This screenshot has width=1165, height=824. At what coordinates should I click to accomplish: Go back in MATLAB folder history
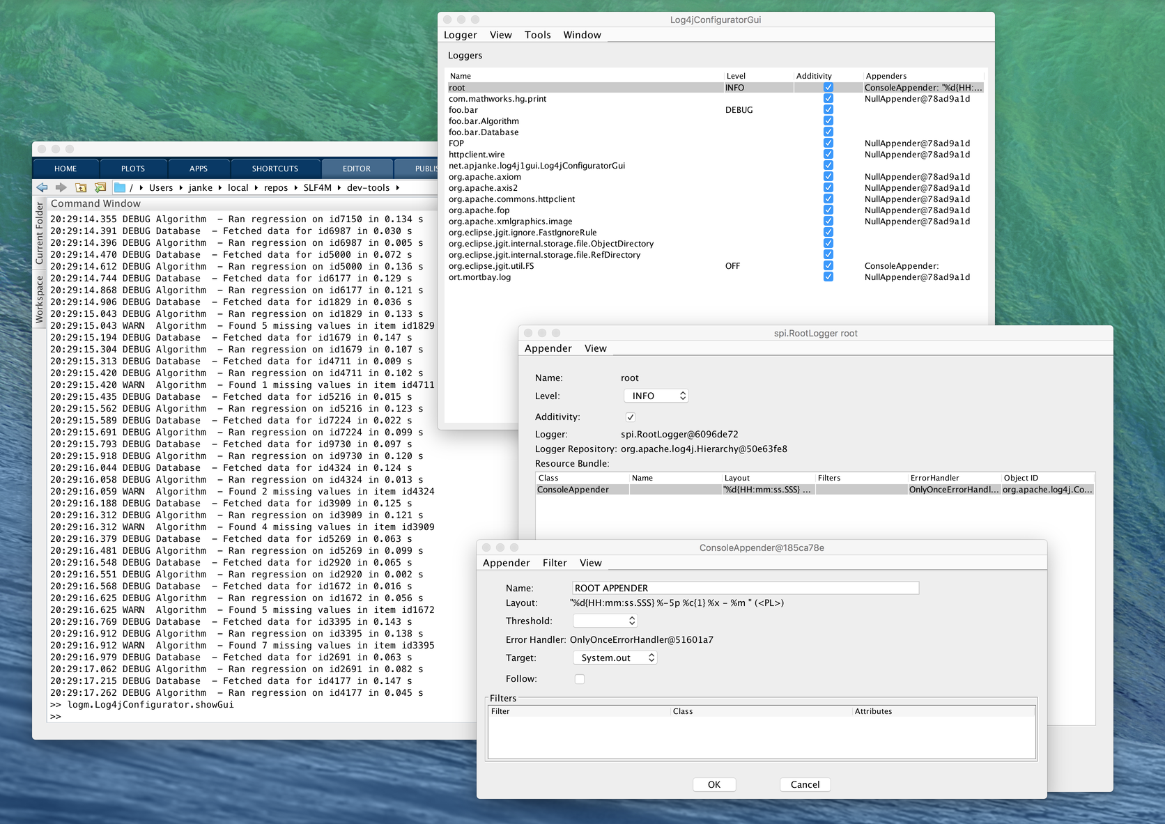[43, 187]
